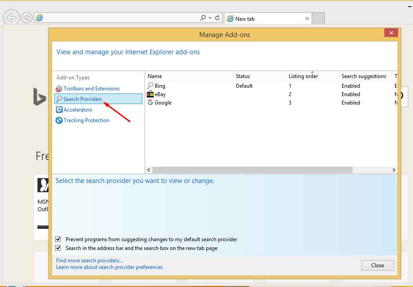Select the Google search provider row

272,103
